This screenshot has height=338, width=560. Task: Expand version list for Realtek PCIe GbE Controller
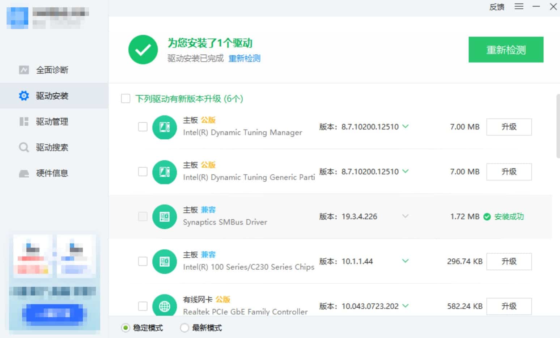point(406,306)
